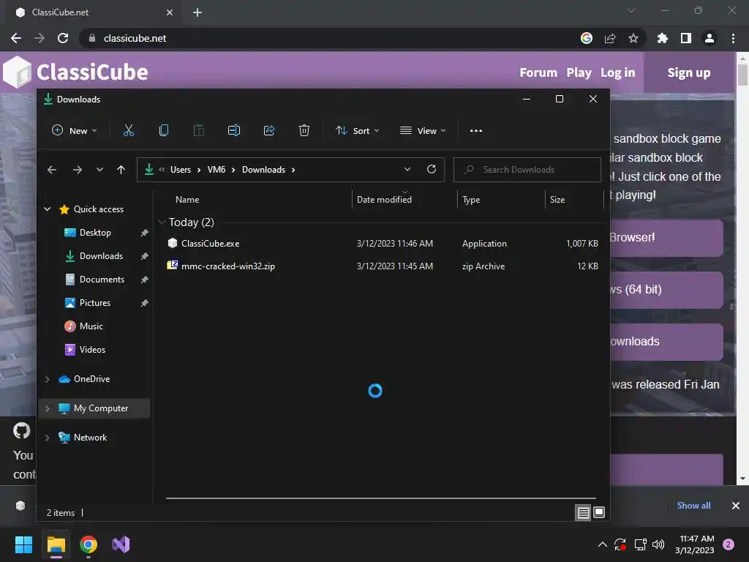Click Visual Studio icon in taskbar
This screenshot has width=749, height=562.
121,544
